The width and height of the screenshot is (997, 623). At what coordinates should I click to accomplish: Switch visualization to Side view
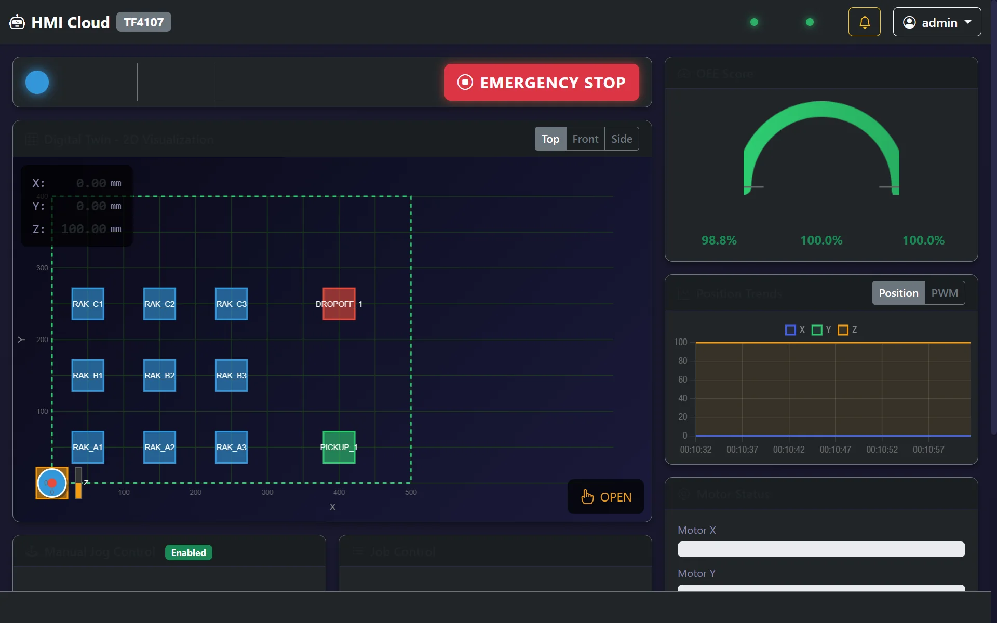[x=622, y=139]
